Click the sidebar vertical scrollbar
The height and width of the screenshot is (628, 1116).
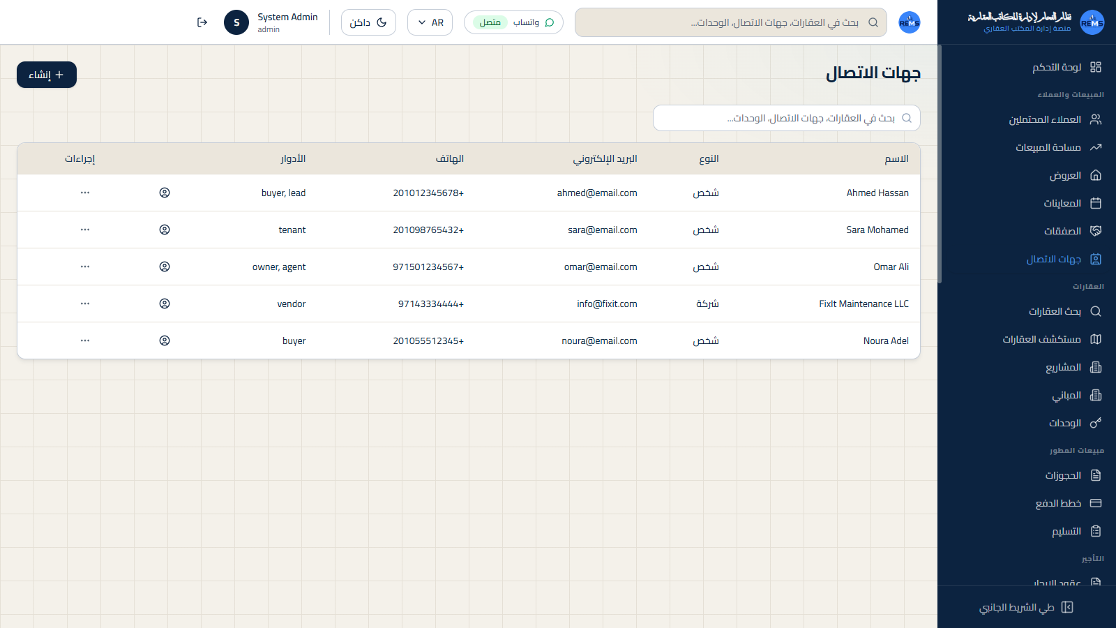940,164
